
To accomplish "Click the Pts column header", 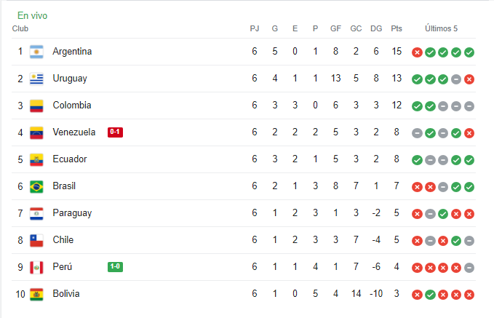I will coord(397,28).
